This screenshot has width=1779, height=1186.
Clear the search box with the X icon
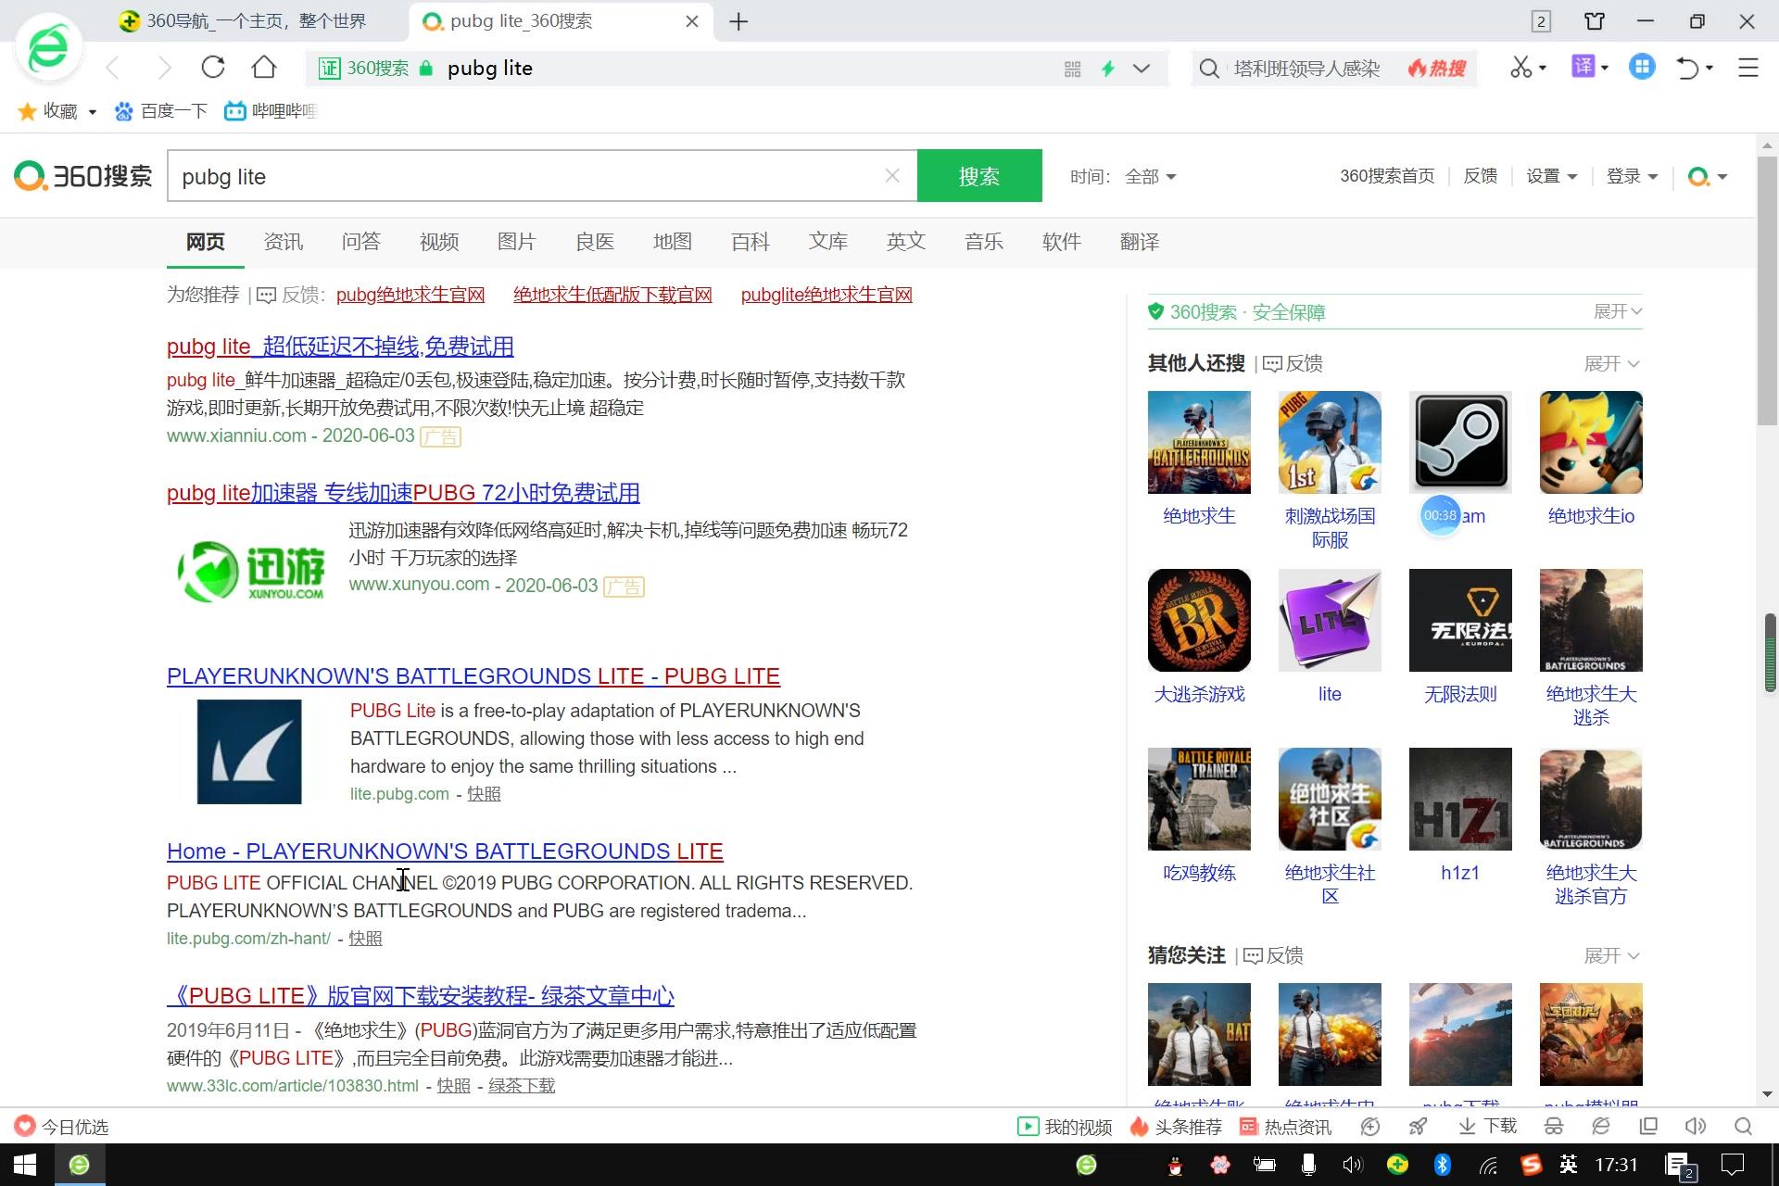click(x=892, y=176)
